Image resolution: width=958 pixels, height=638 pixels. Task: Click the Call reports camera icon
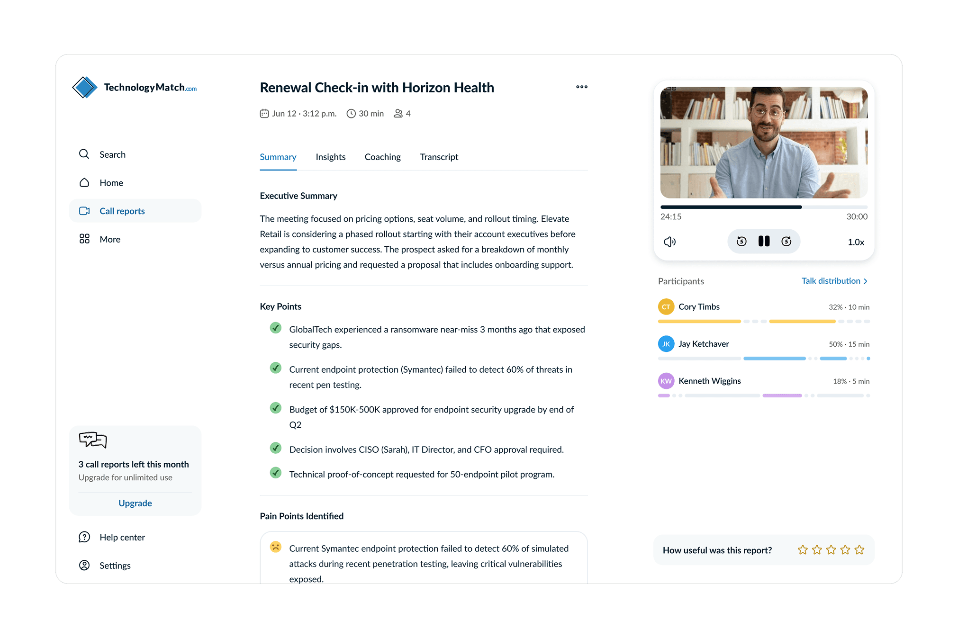(84, 211)
